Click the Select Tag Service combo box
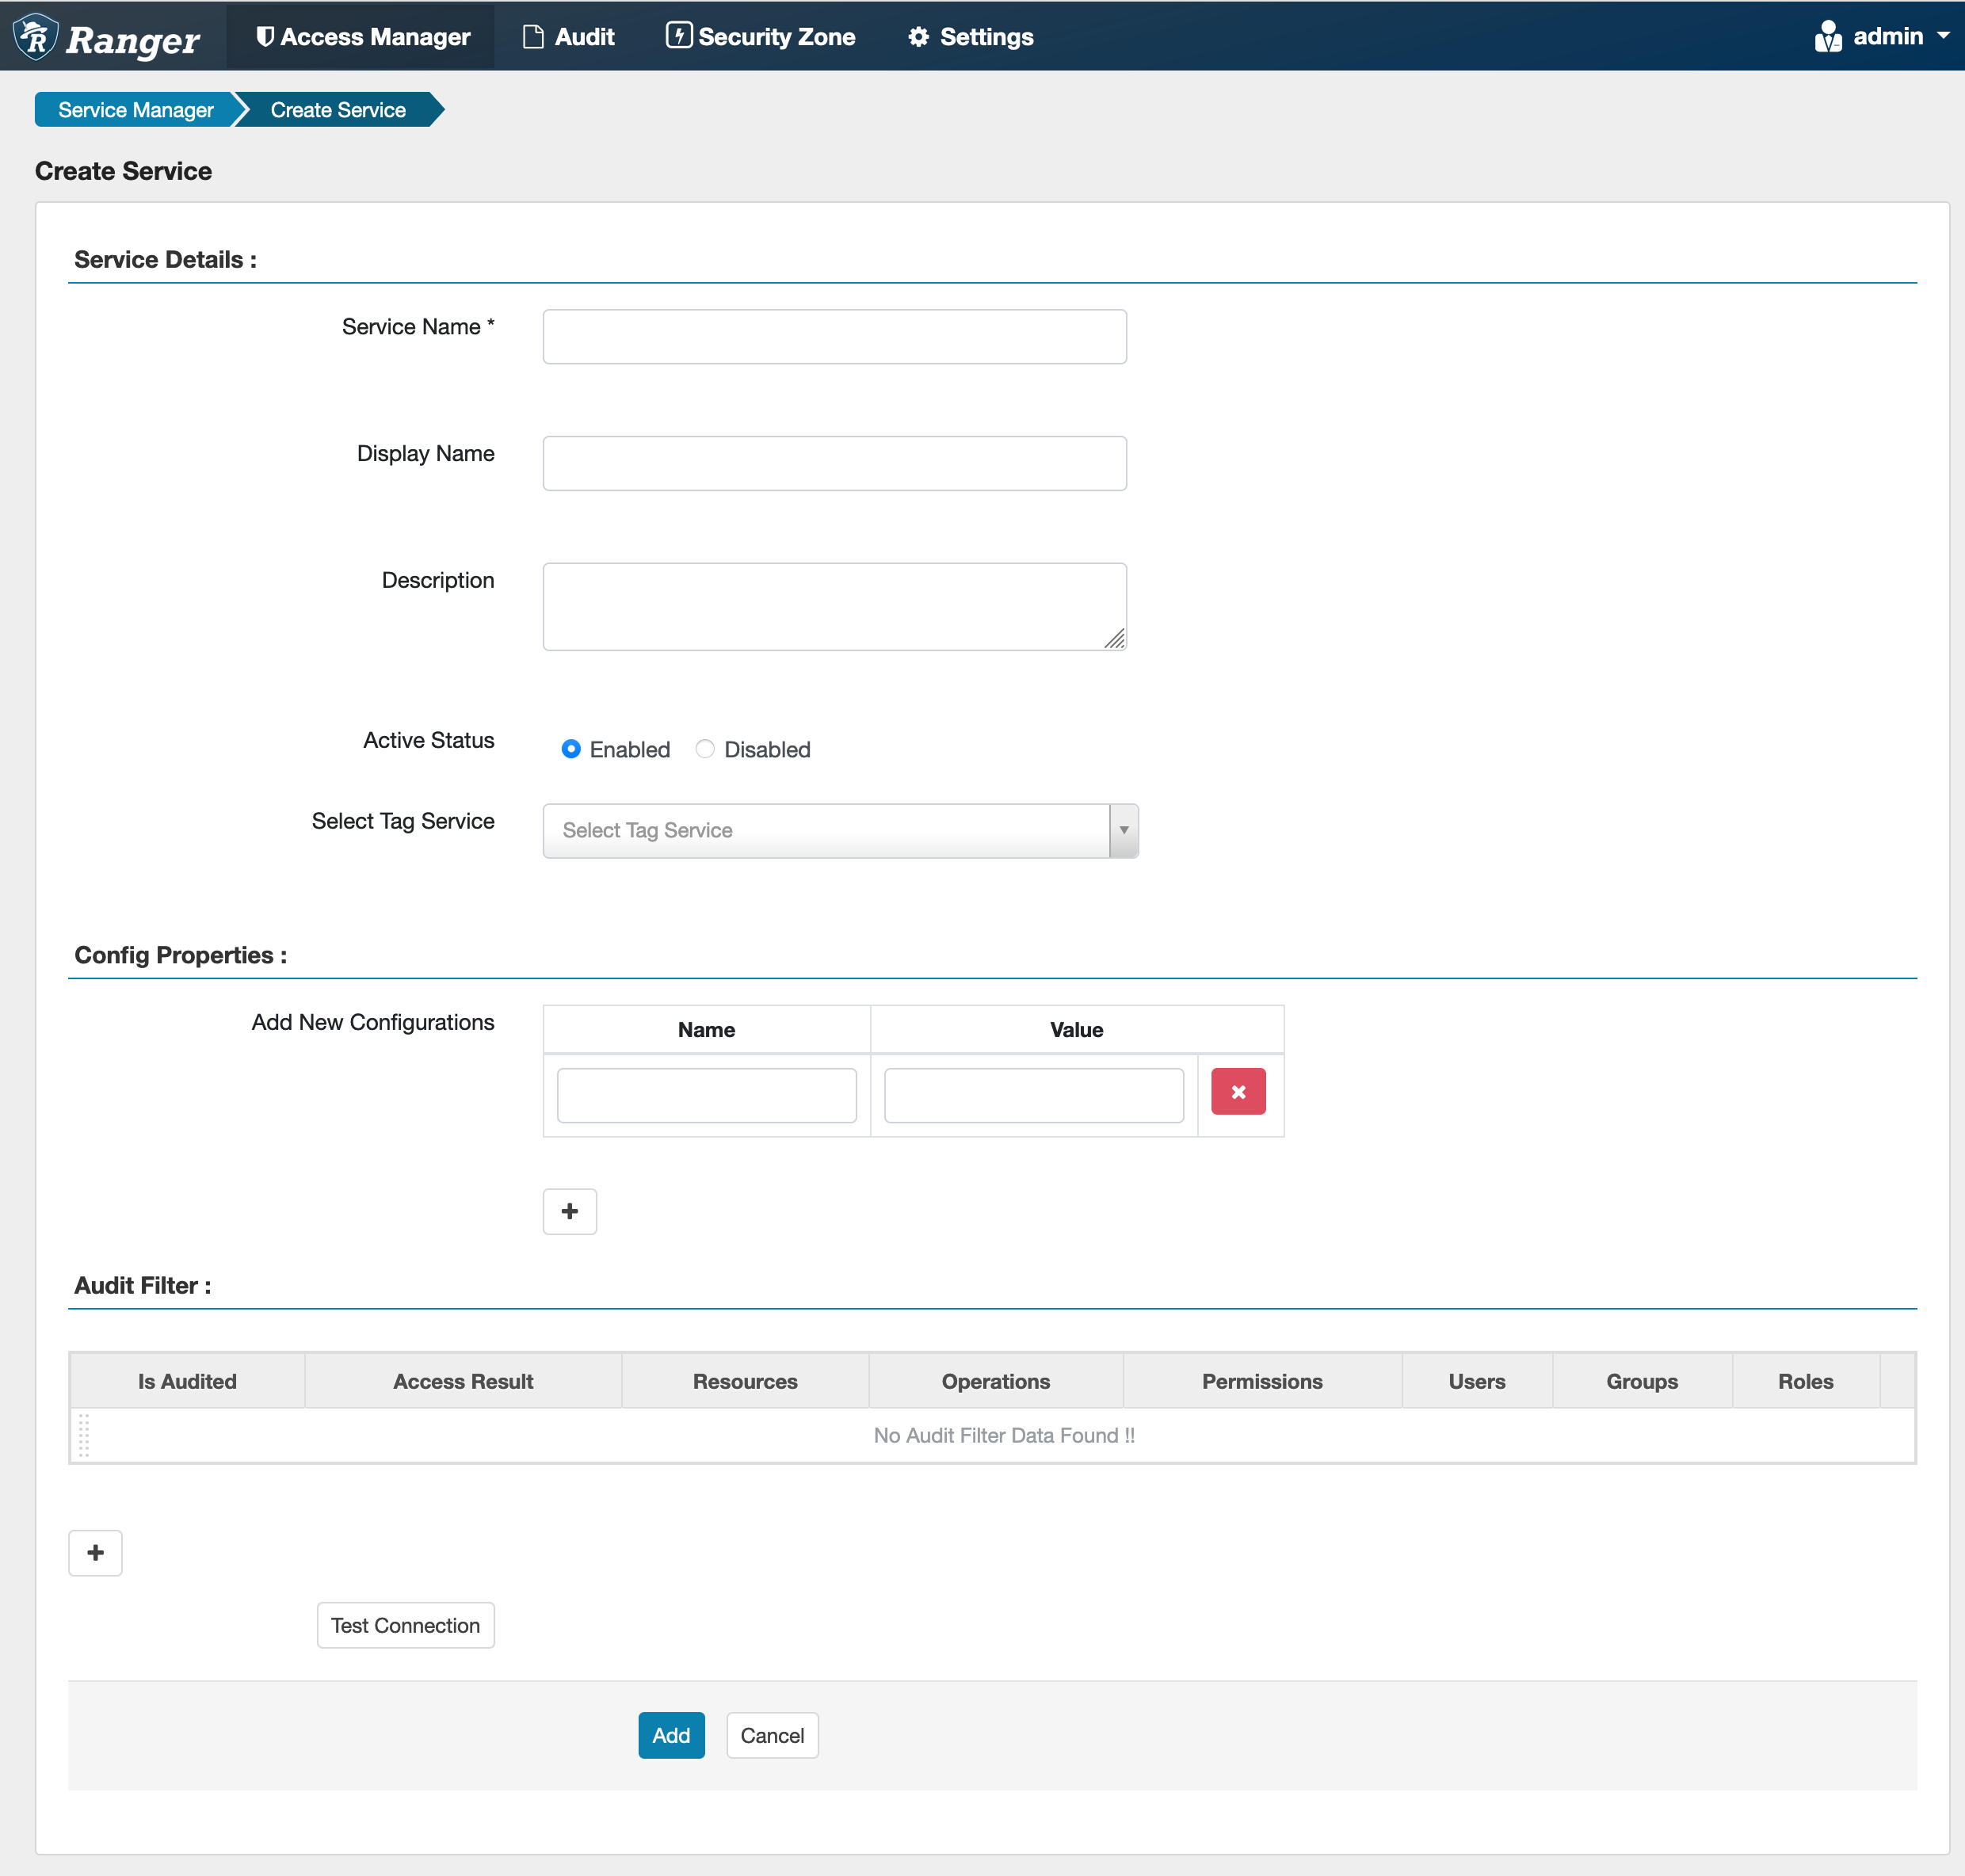Viewport: 1965px width, 1876px height. [x=825, y=830]
